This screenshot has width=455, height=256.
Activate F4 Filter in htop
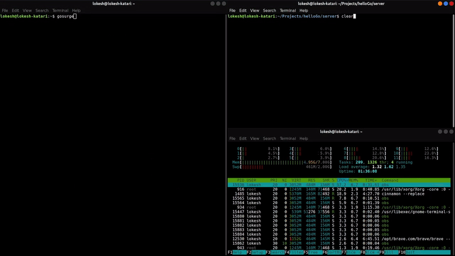click(296, 252)
